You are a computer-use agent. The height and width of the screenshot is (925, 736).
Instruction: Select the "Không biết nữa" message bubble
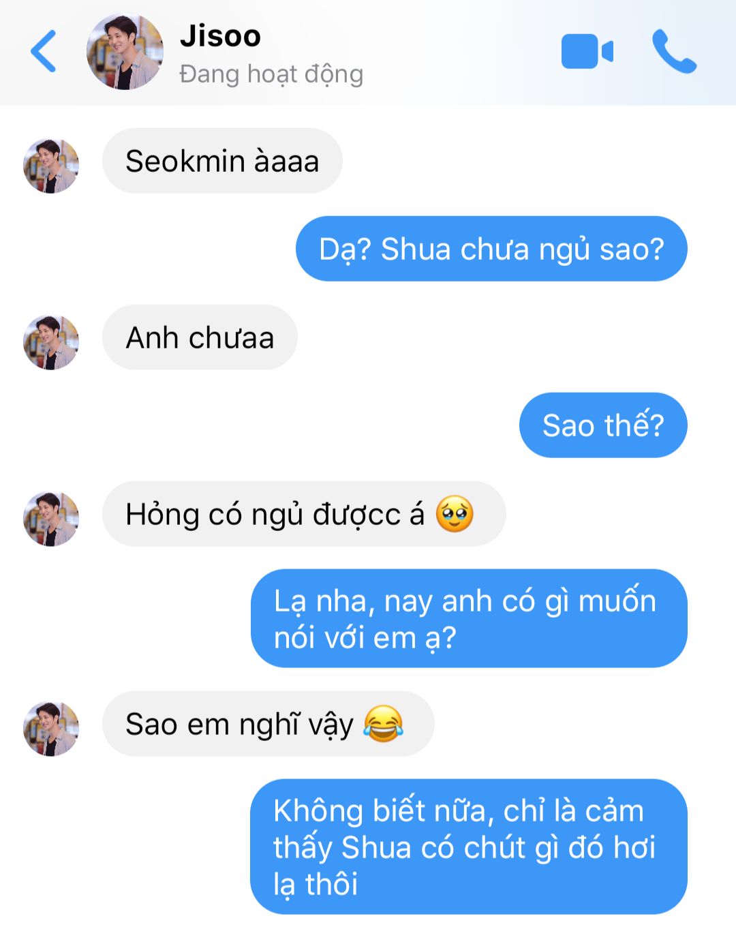[468, 847]
